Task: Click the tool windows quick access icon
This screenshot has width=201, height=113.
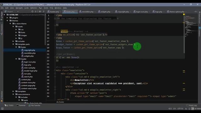Action: (x=2, y=109)
